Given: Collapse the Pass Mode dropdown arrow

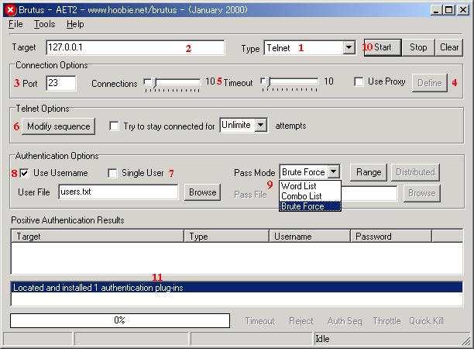Looking at the screenshot, I should [334, 172].
